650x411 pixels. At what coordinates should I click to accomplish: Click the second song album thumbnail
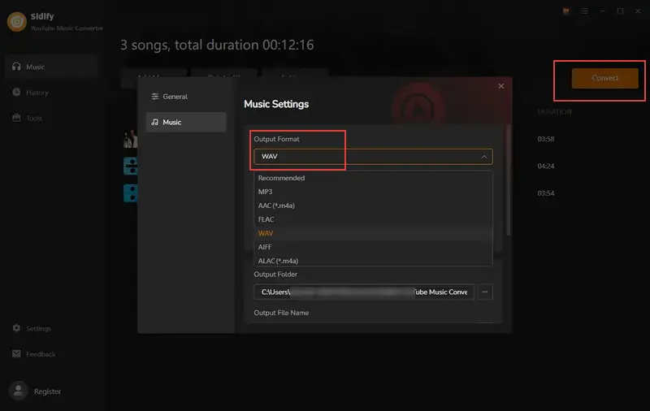130,166
